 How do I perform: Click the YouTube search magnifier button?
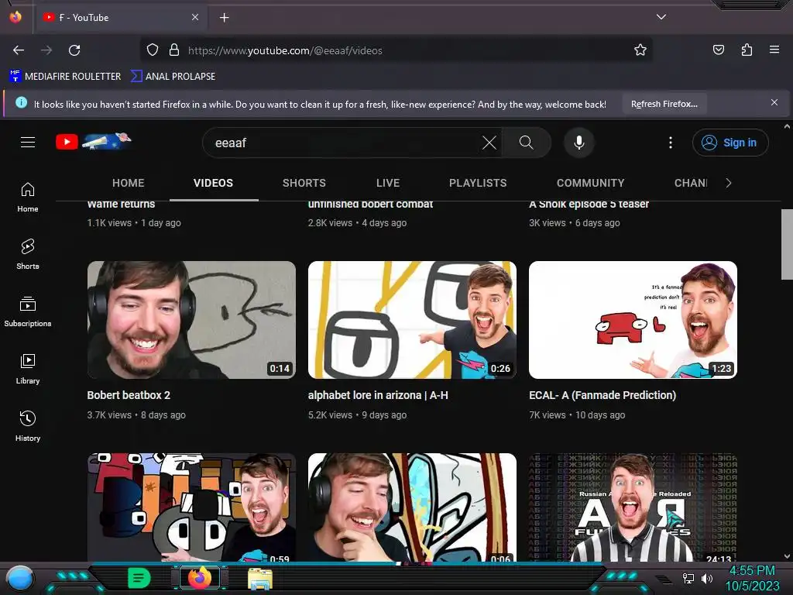coord(527,143)
